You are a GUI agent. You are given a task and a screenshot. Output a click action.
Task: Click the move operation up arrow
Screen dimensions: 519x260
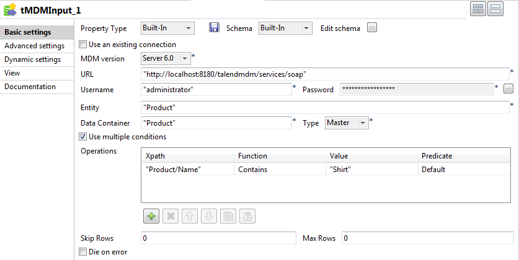[x=191, y=216]
